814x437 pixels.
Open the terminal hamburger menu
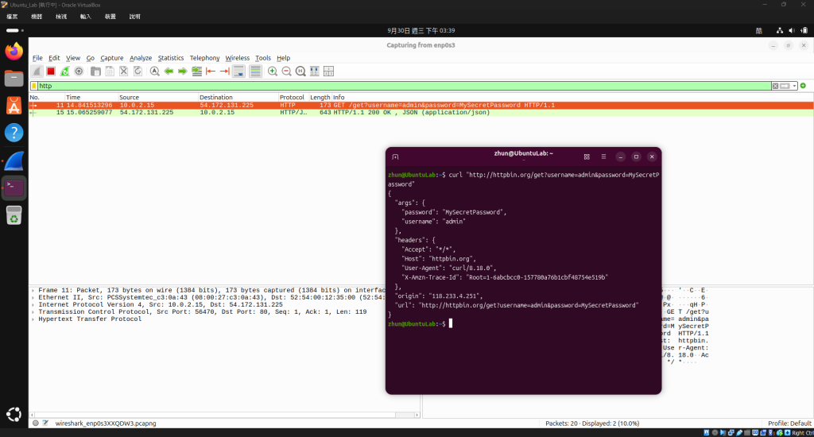[603, 157]
